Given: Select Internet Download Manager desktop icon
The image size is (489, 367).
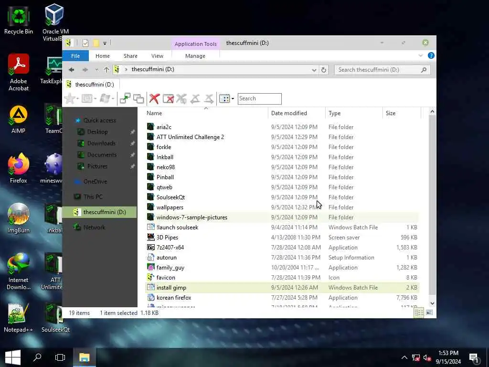Looking at the screenshot, I should coord(19,271).
